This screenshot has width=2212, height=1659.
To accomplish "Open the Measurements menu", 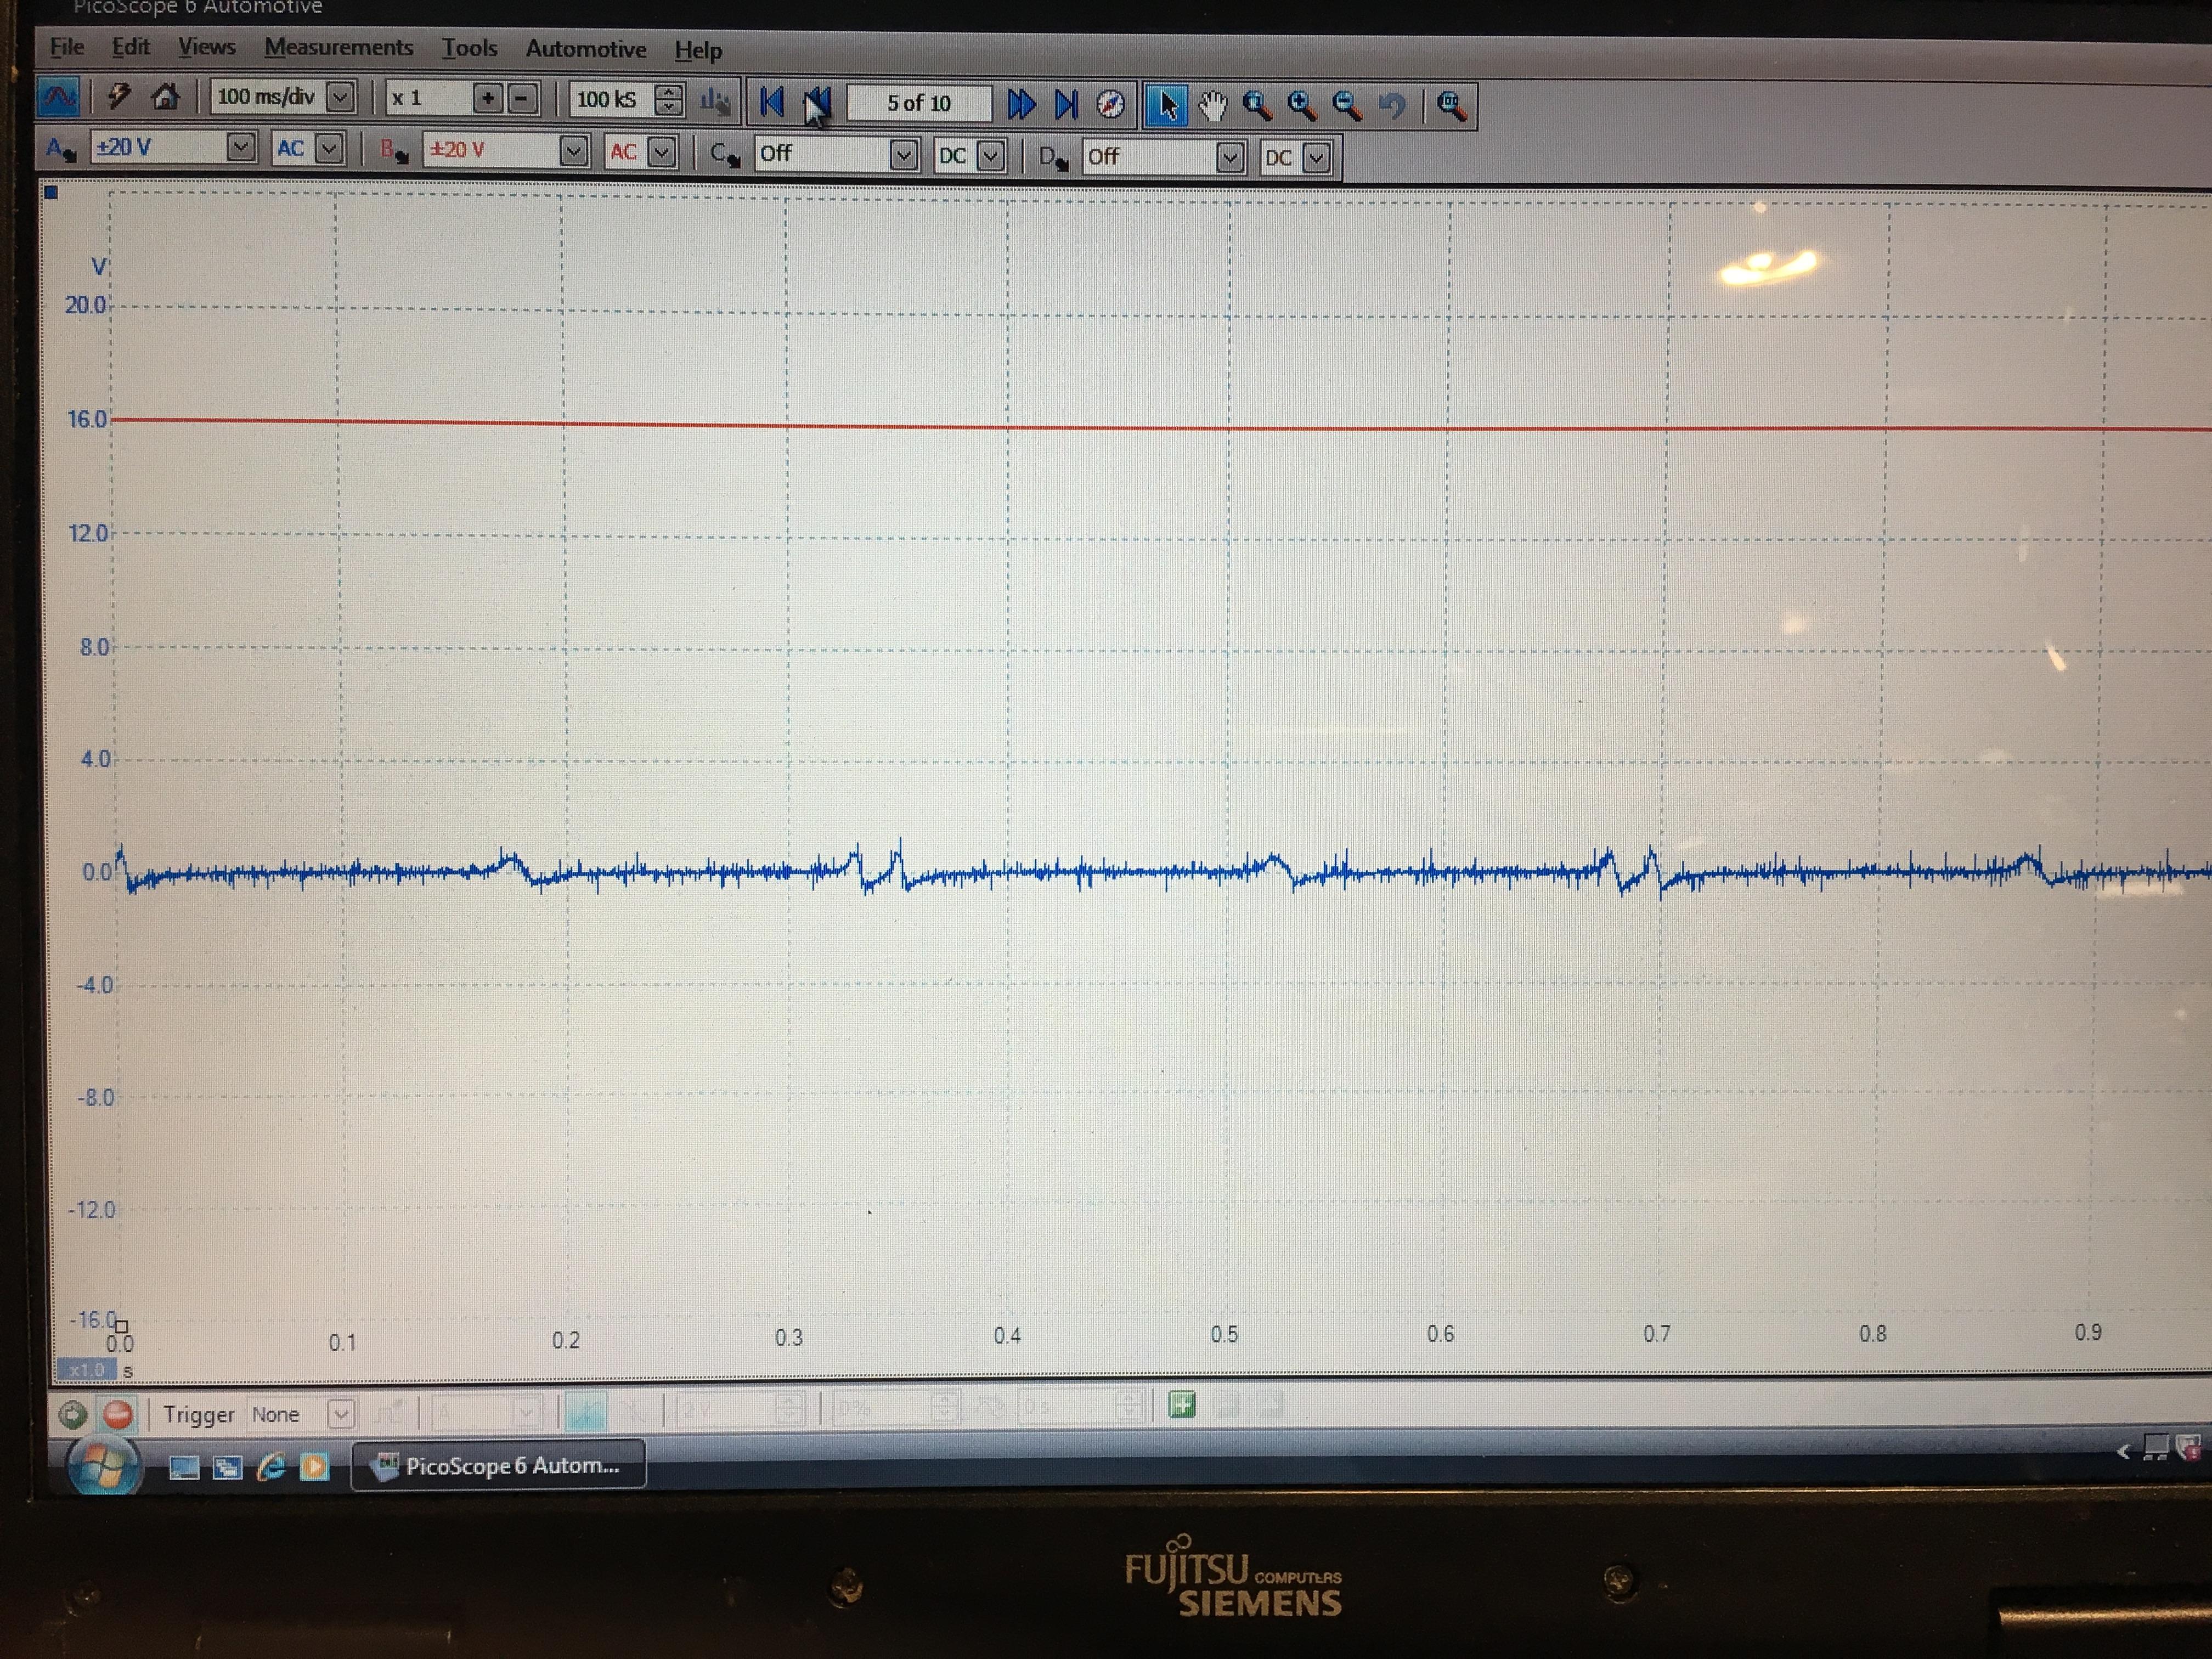I will (338, 47).
